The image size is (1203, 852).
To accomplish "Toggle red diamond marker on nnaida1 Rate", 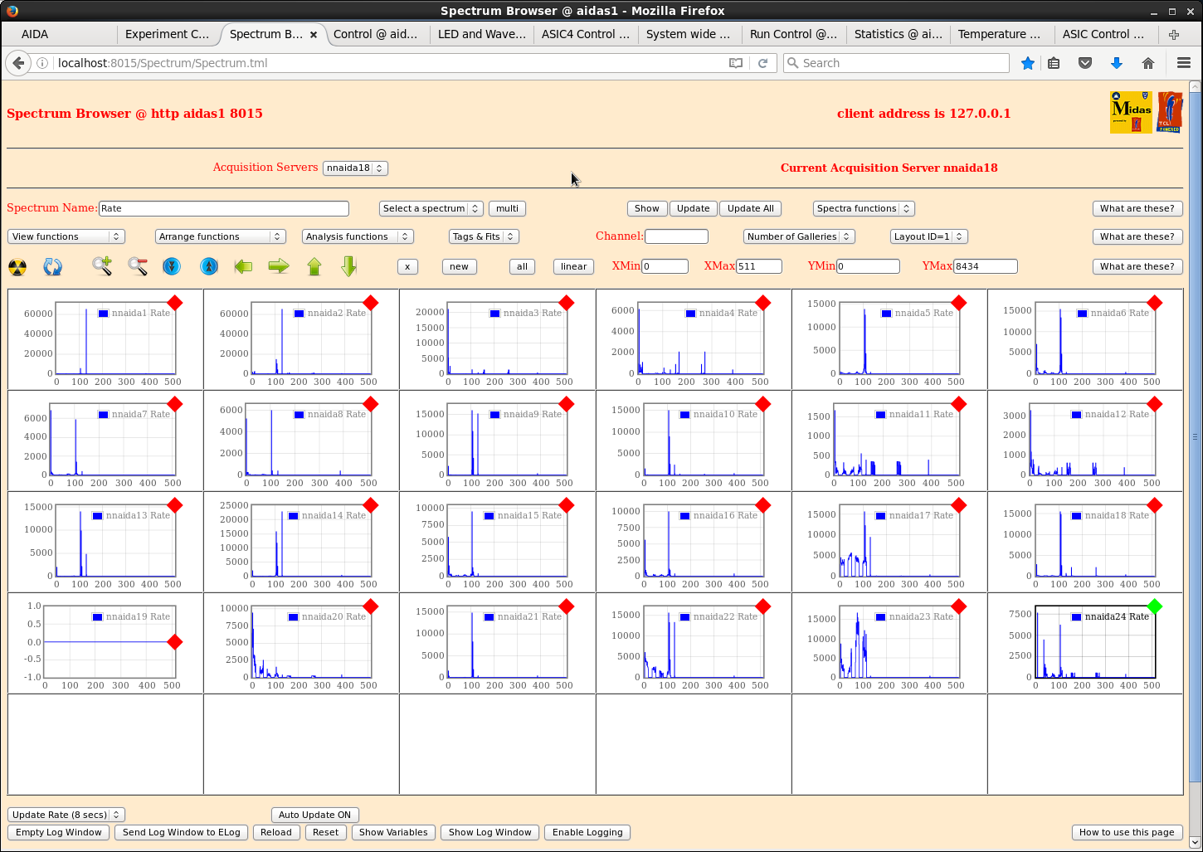I will [175, 303].
